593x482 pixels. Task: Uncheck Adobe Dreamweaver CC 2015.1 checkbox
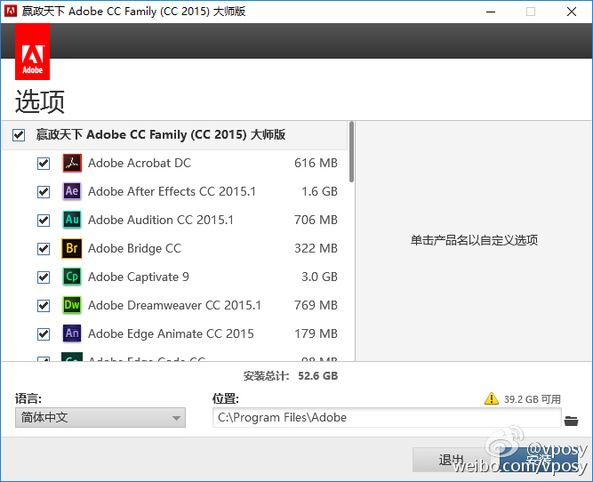(x=44, y=306)
